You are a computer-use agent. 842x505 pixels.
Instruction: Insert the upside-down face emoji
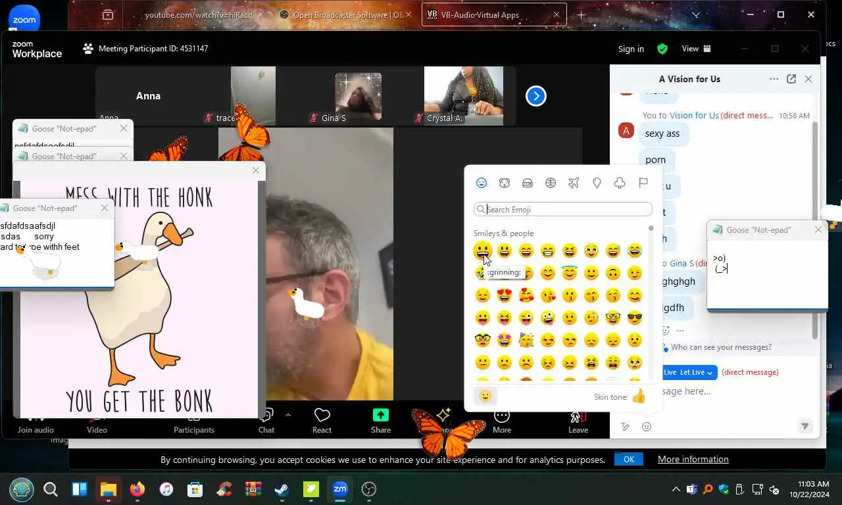[x=613, y=273]
